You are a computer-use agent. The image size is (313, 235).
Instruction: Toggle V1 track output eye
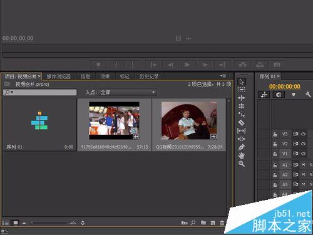click(x=304, y=154)
